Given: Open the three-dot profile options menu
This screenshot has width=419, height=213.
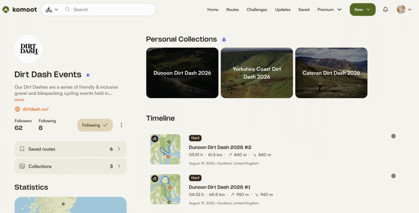Looking at the screenshot, I should tap(121, 125).
